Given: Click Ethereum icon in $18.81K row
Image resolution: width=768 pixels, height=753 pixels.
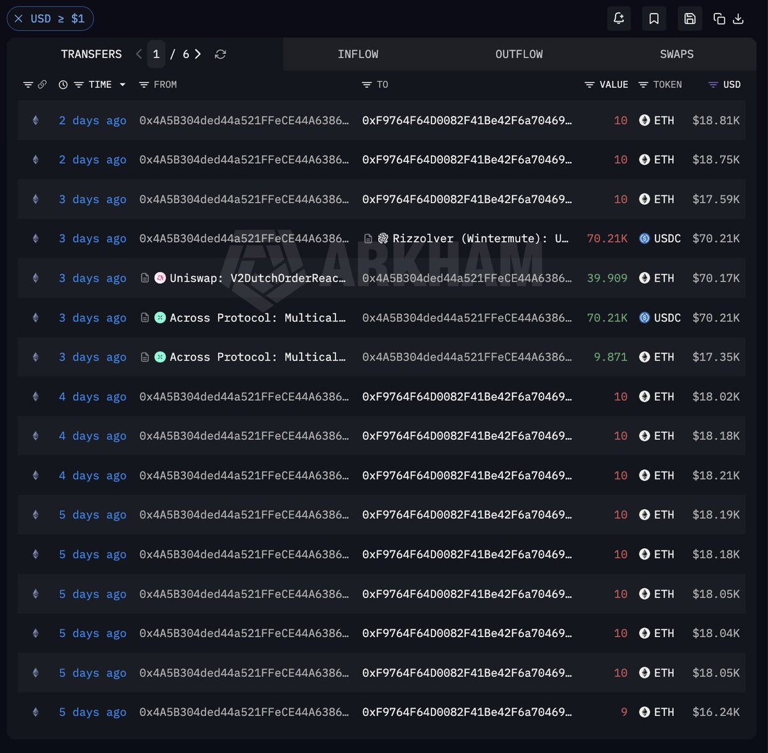Looking at the screenshot, I should tap(36, 120).
